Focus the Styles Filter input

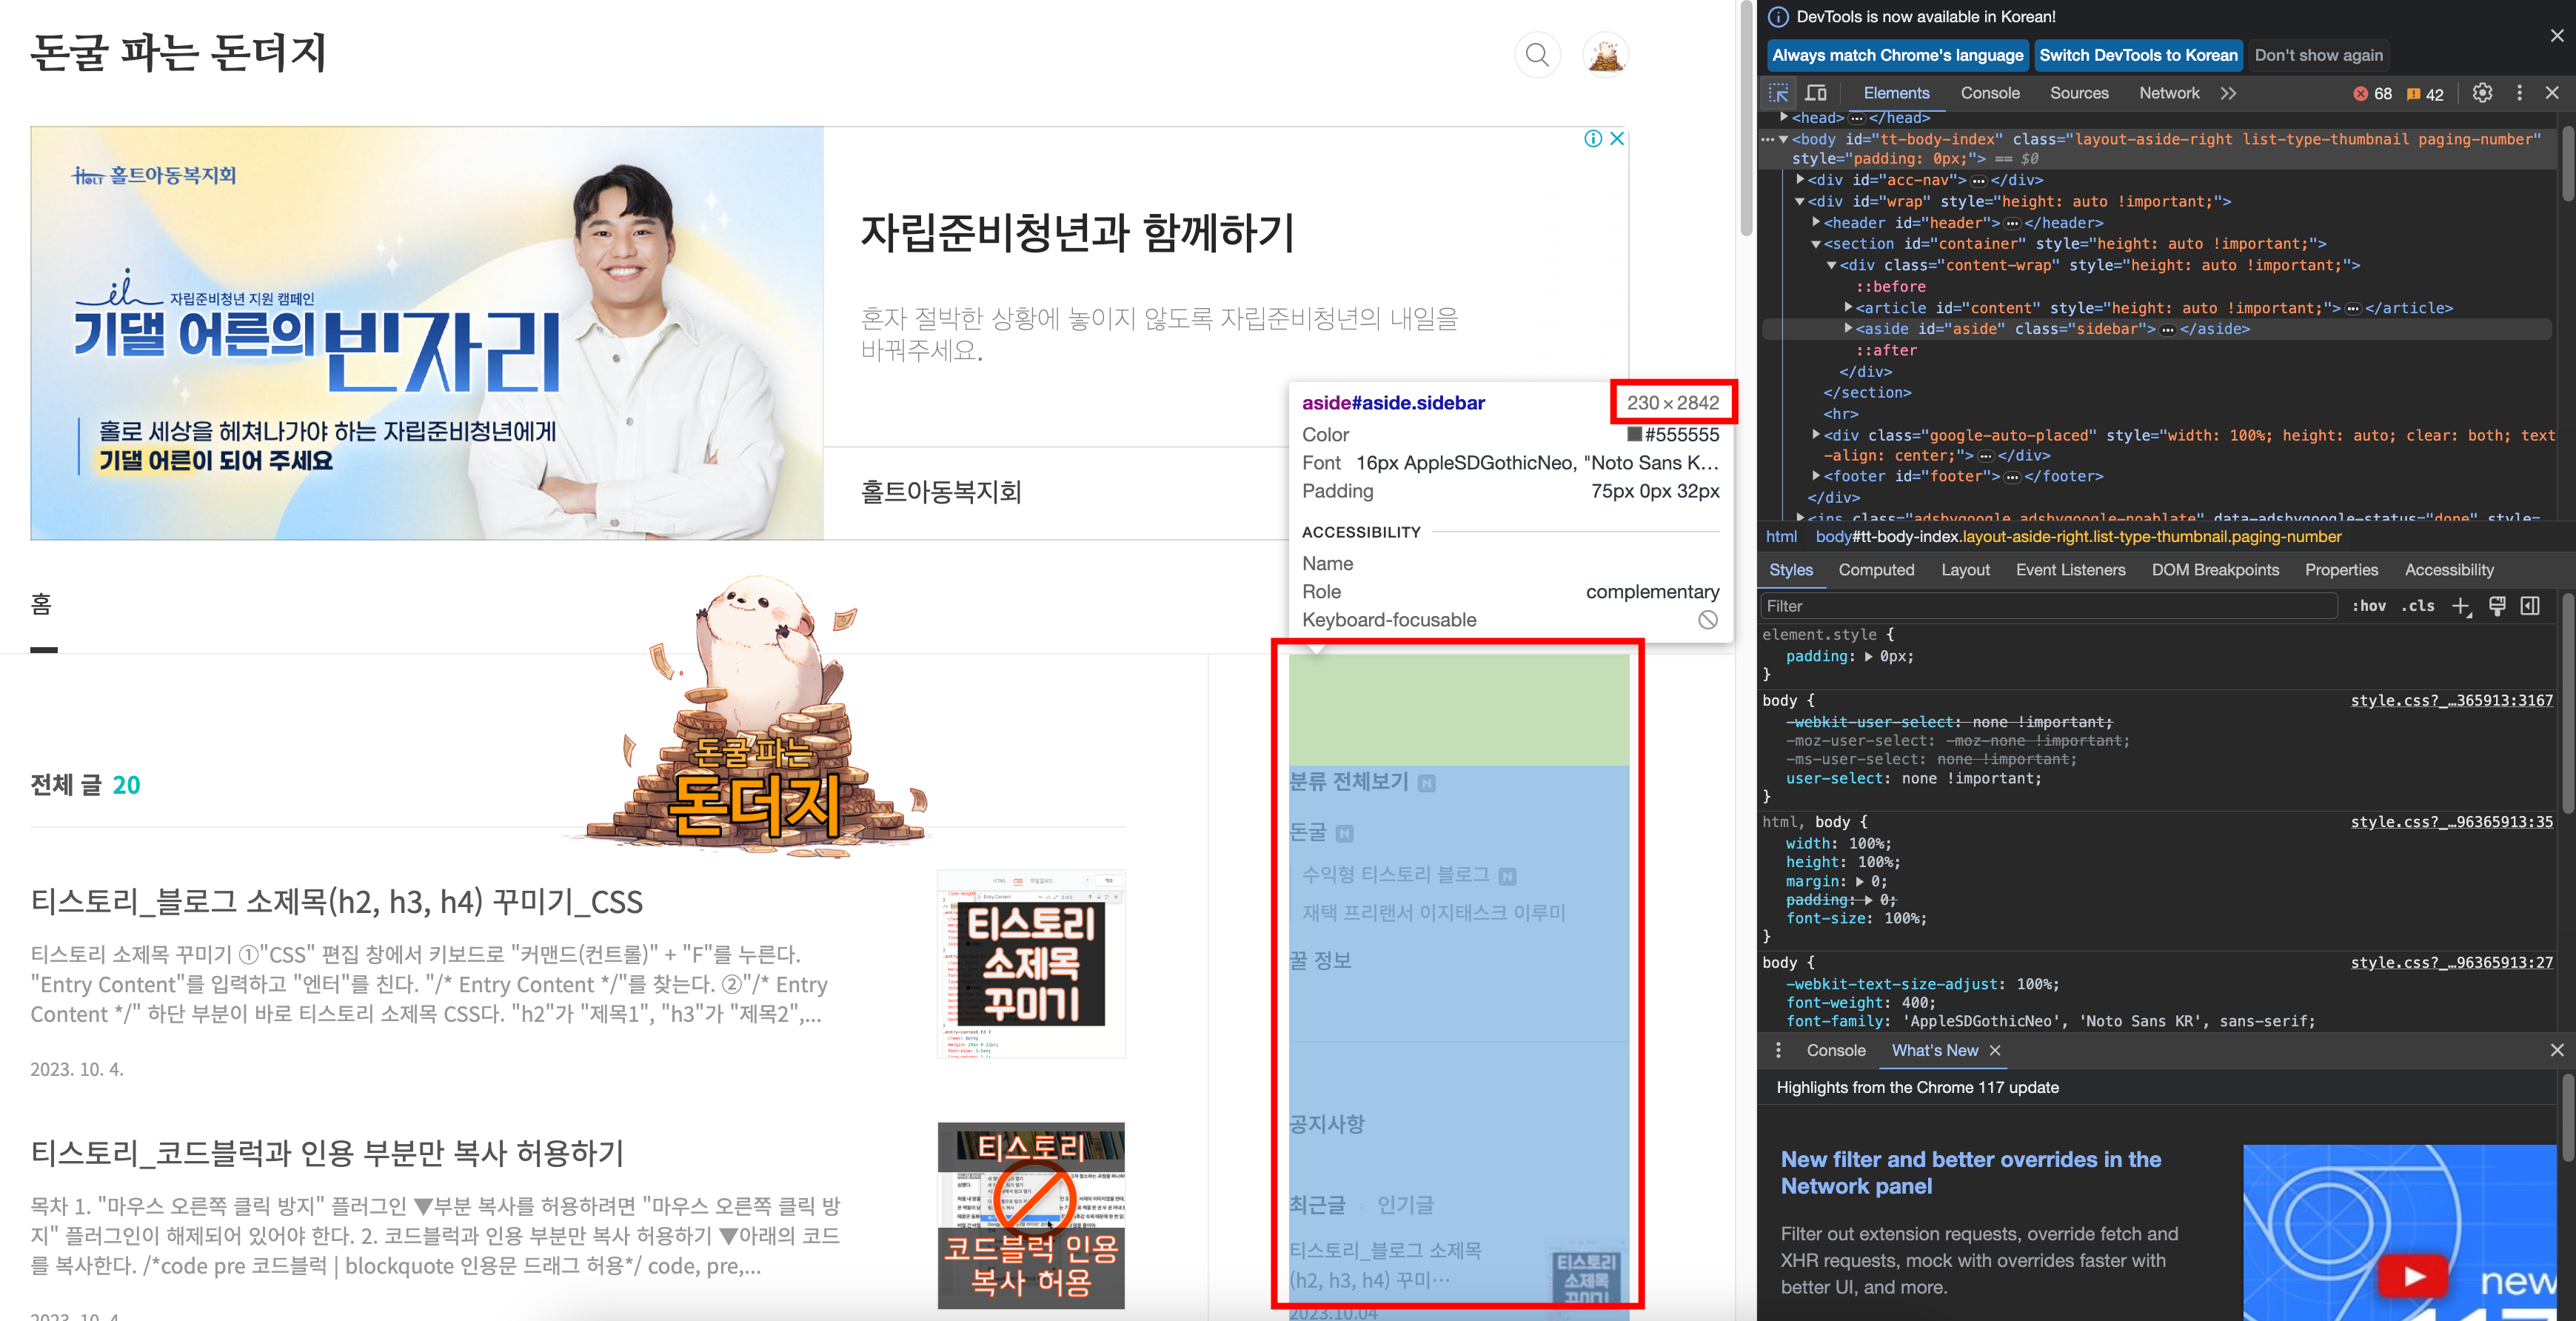pyautogui.click(x=2048, y=606)
